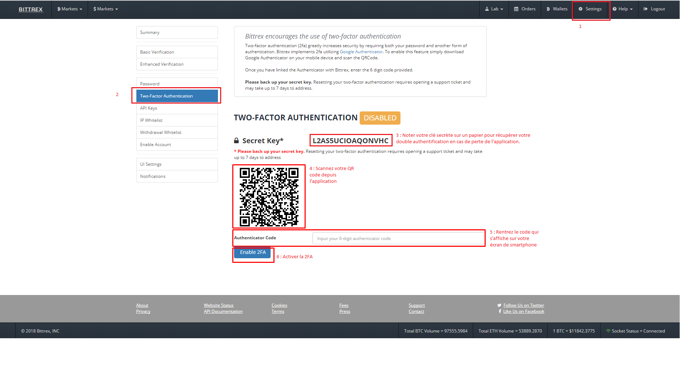Click the Total ETH Volume status entry

coord(510,331)
